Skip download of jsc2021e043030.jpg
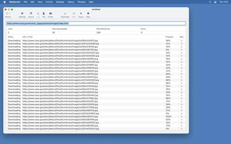Image resolution: width=231 pixels, height=144 pixels. pos(182,129)
